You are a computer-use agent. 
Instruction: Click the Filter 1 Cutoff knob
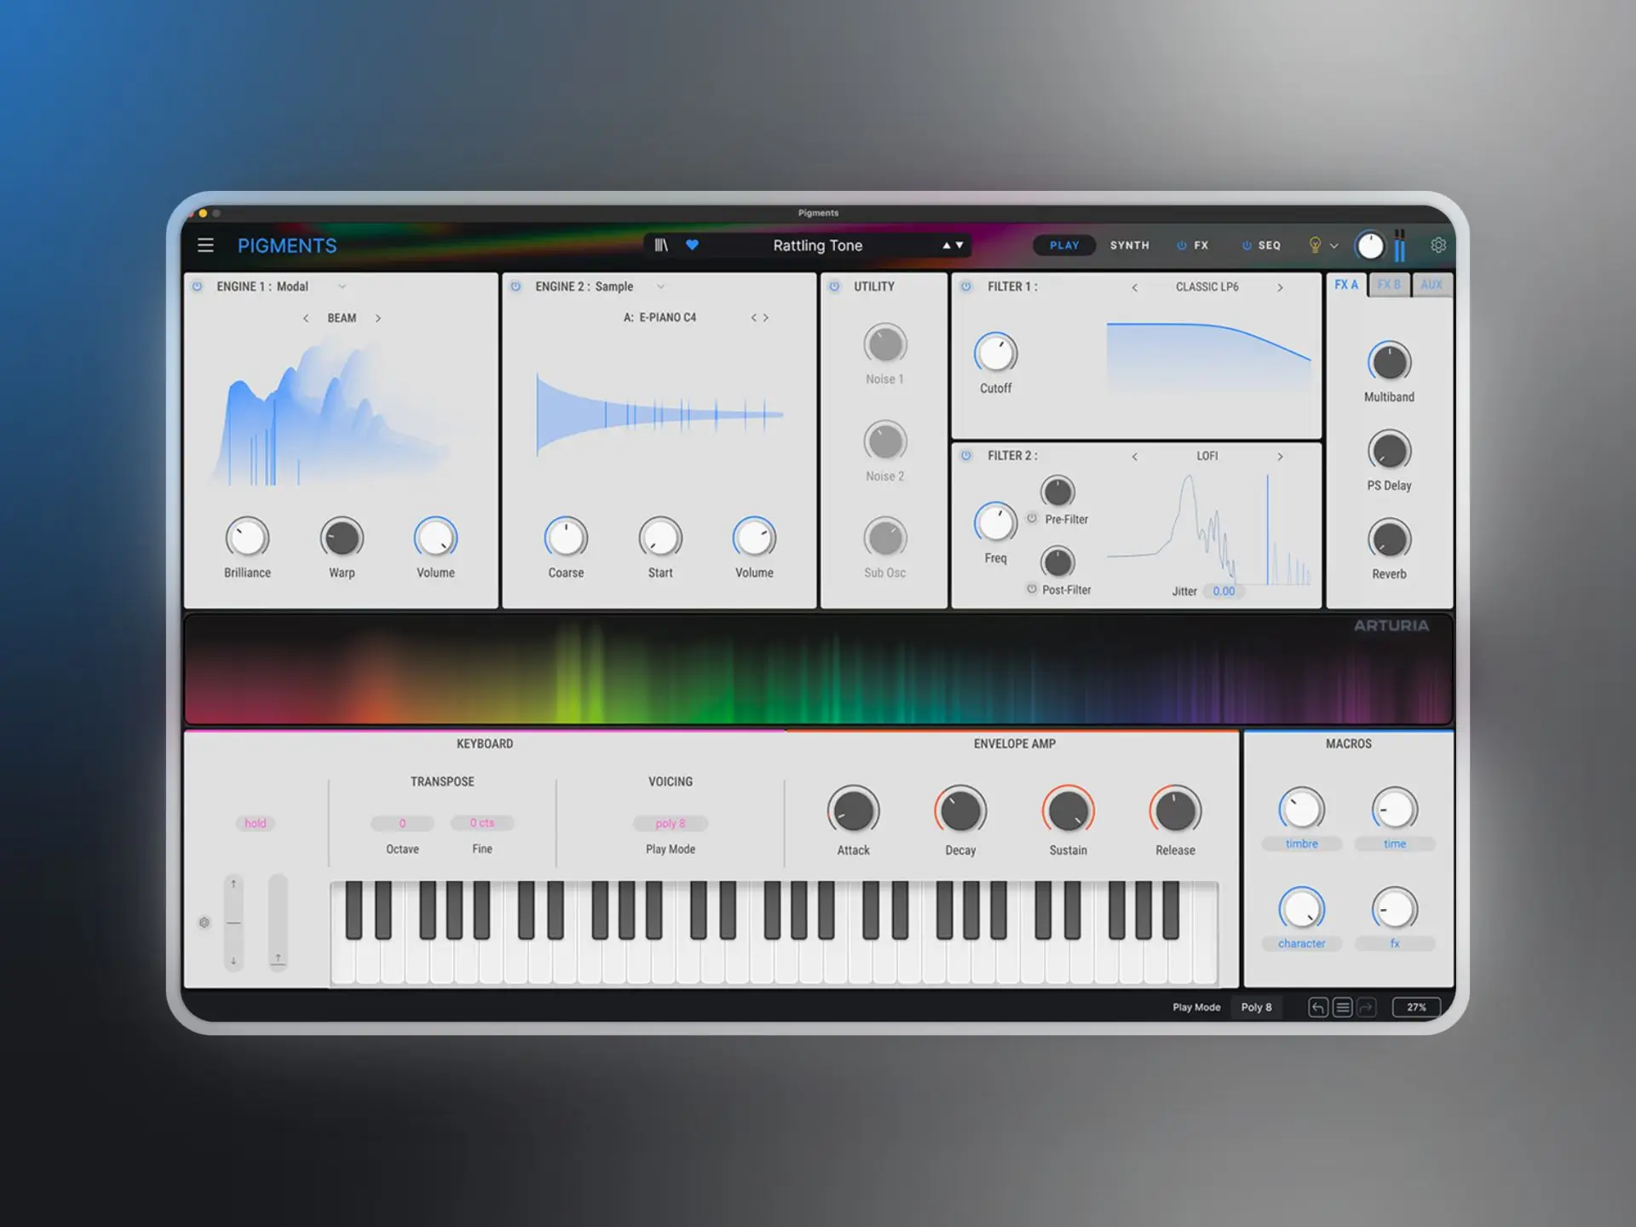pos(995,353)
